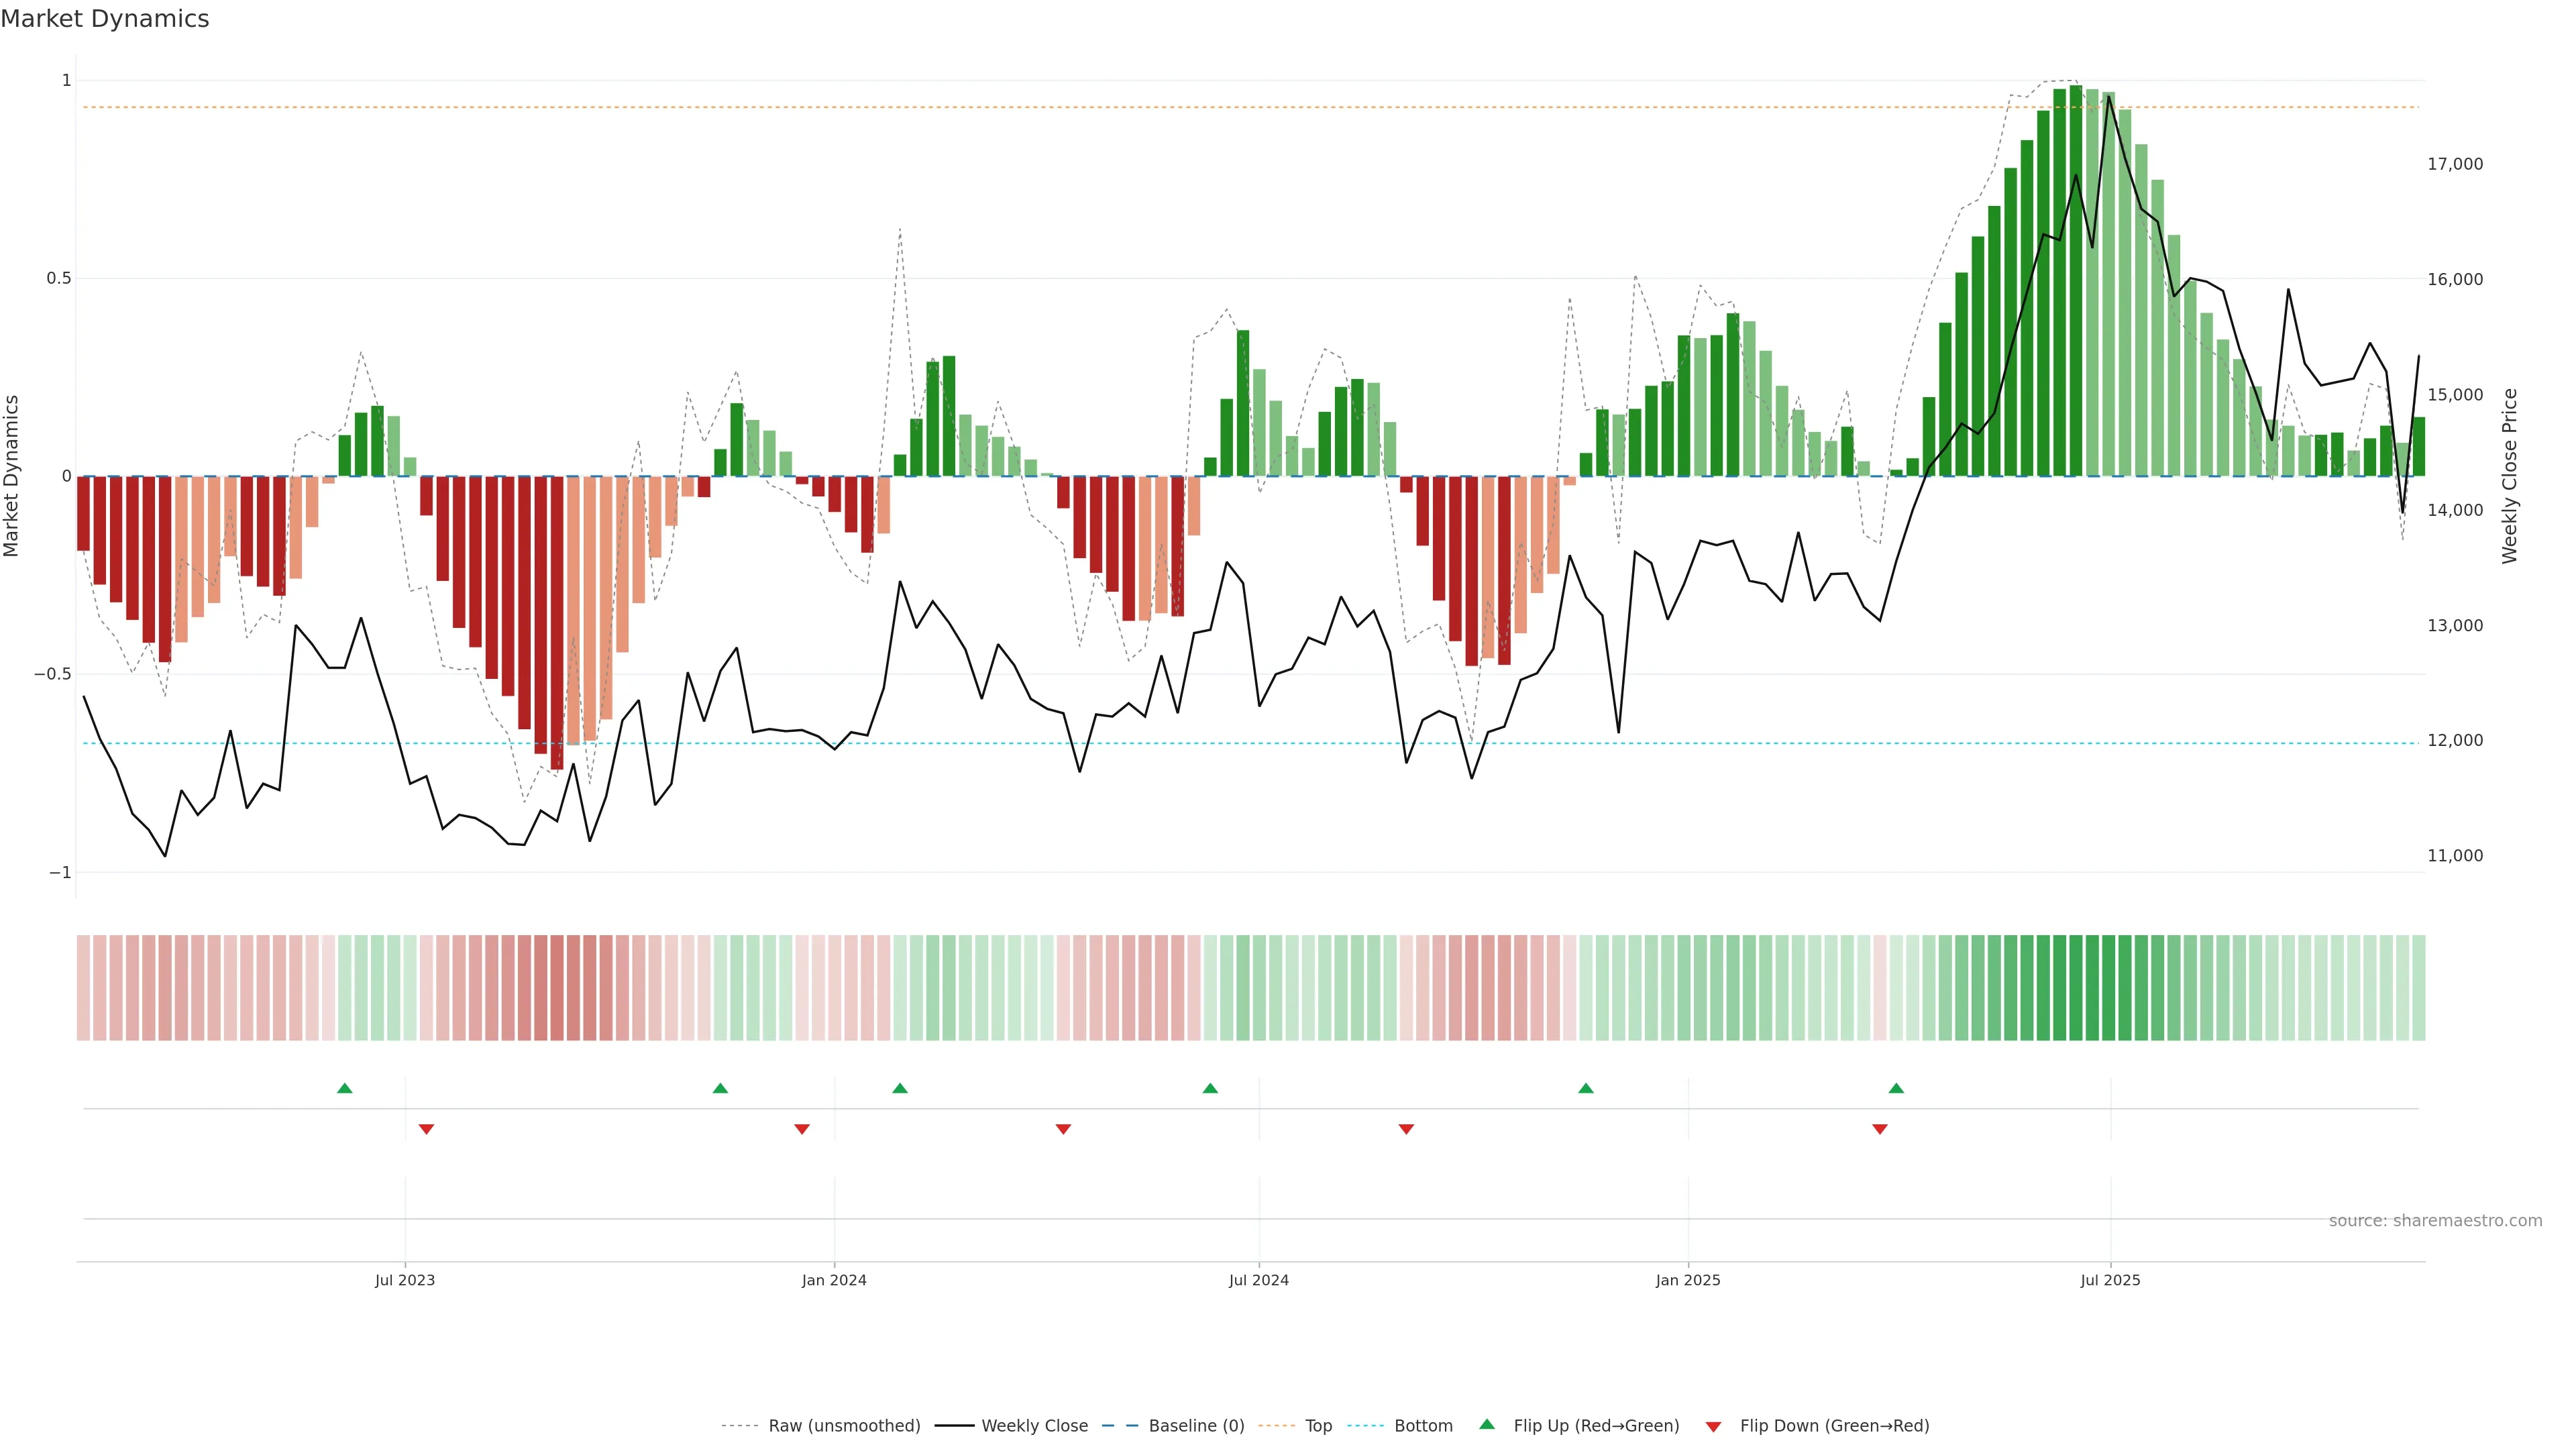Click the red flip-down triangle between Jul 2024 and Jan 2025

tap(1406, 1129)
